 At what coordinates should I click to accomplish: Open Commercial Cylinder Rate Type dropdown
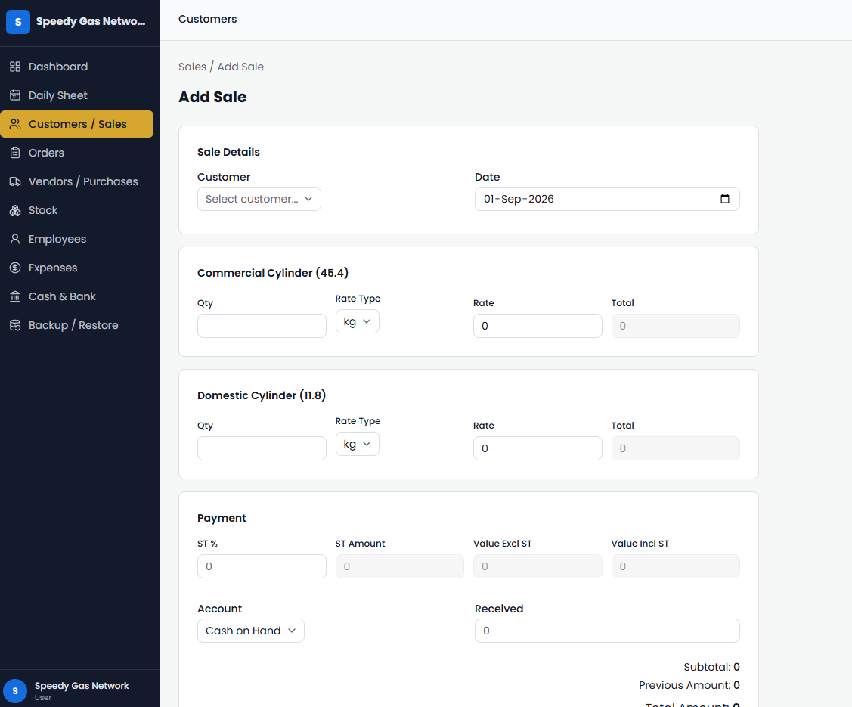click(x=357, y=321)
